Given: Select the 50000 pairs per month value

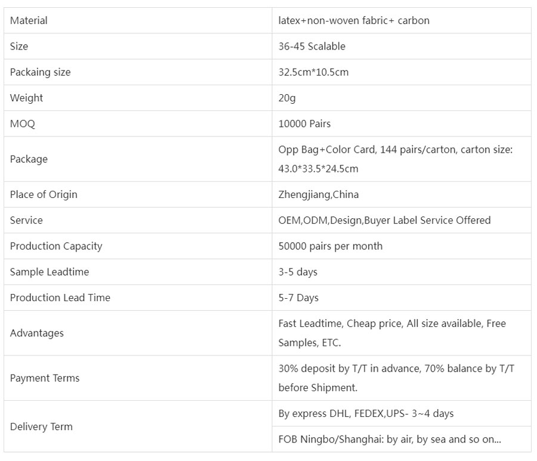Looking at the screenshot, I should point(331,246).
